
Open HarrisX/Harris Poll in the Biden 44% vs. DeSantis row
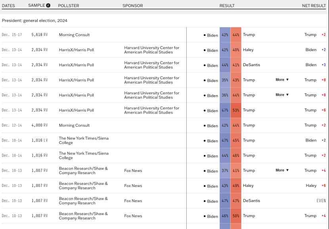click(77, 65)
